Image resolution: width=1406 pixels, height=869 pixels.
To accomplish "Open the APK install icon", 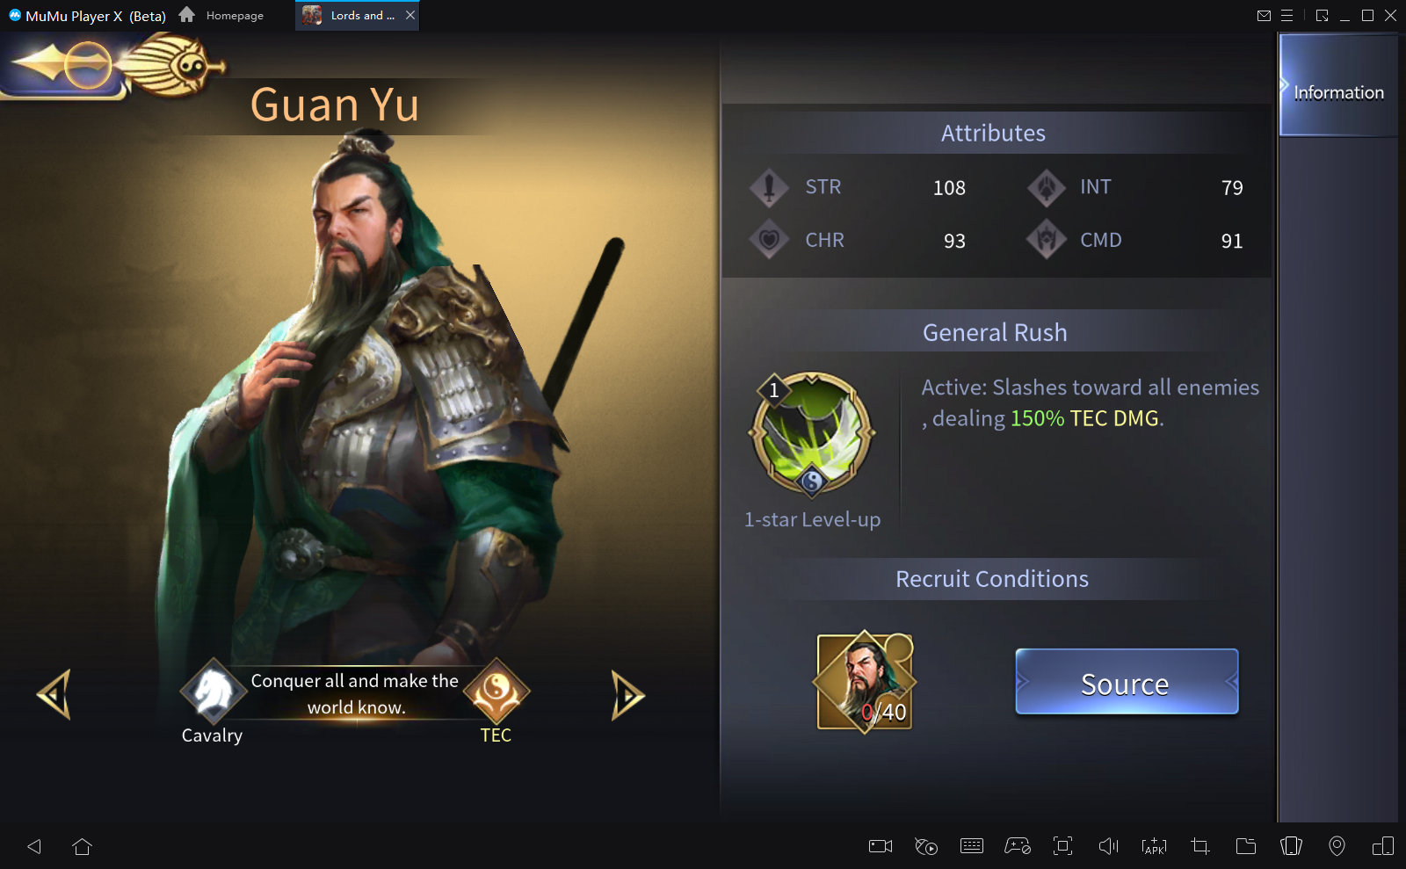I will click(1154, 846).
